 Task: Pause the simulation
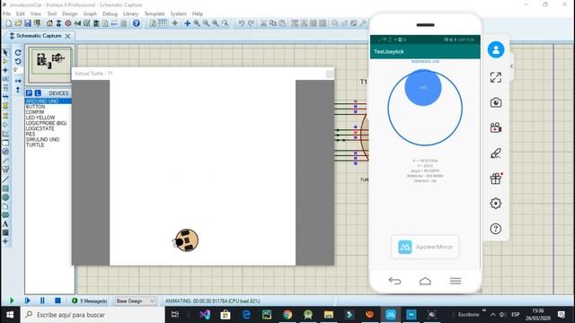tap(42, 301)
